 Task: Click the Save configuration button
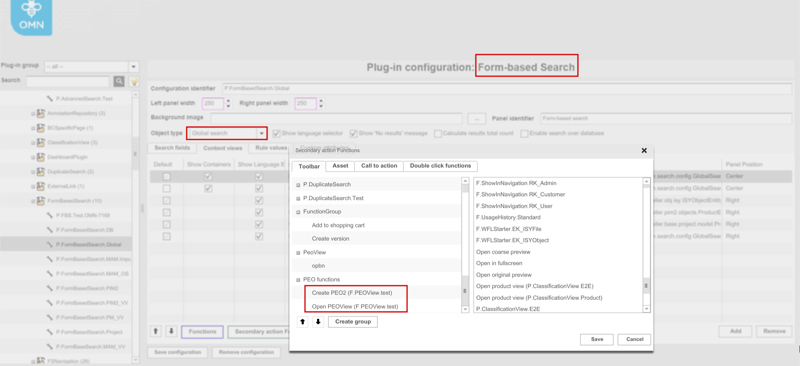[x=178, y=352]
